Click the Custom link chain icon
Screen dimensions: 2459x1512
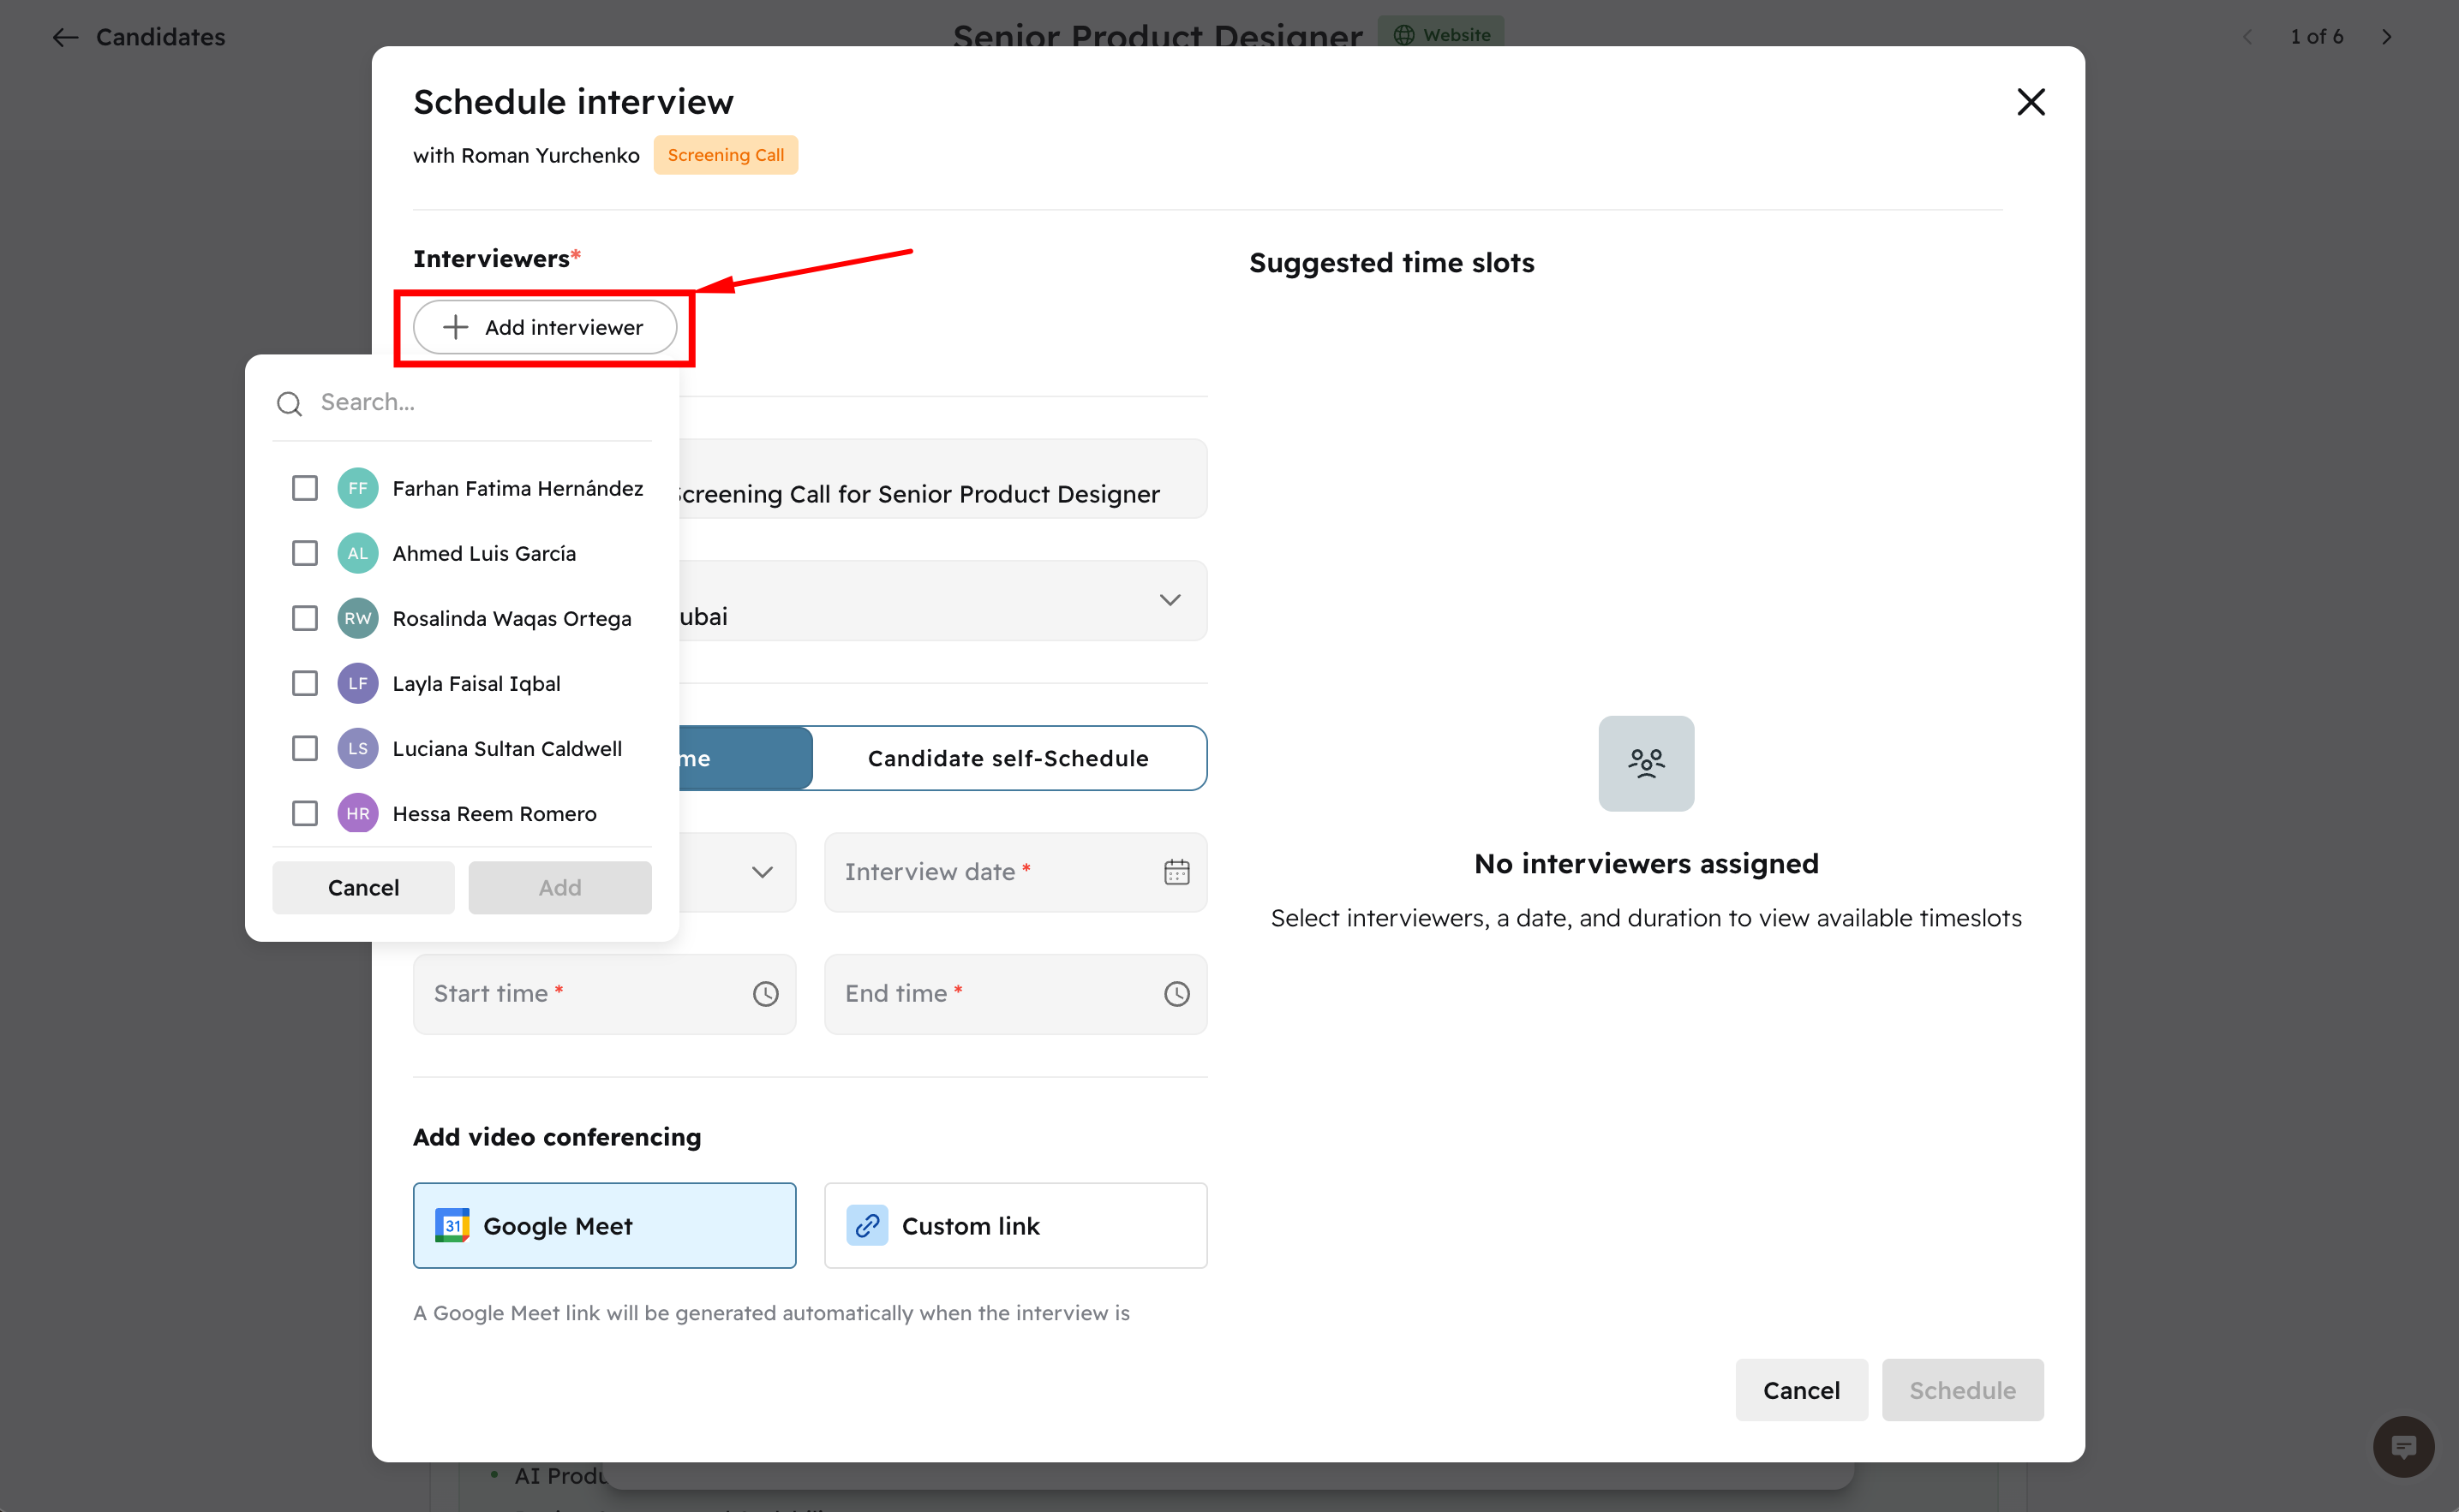tap(866, 1226)
